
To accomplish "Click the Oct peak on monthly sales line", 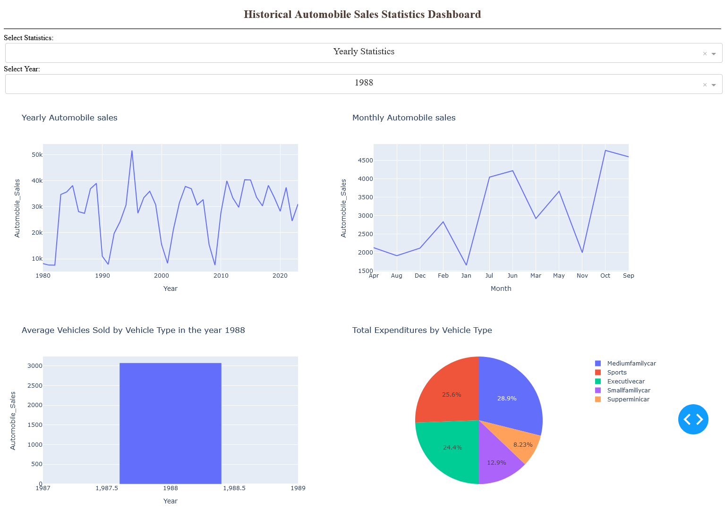I will pyautogui.click(x=606, y=151).
